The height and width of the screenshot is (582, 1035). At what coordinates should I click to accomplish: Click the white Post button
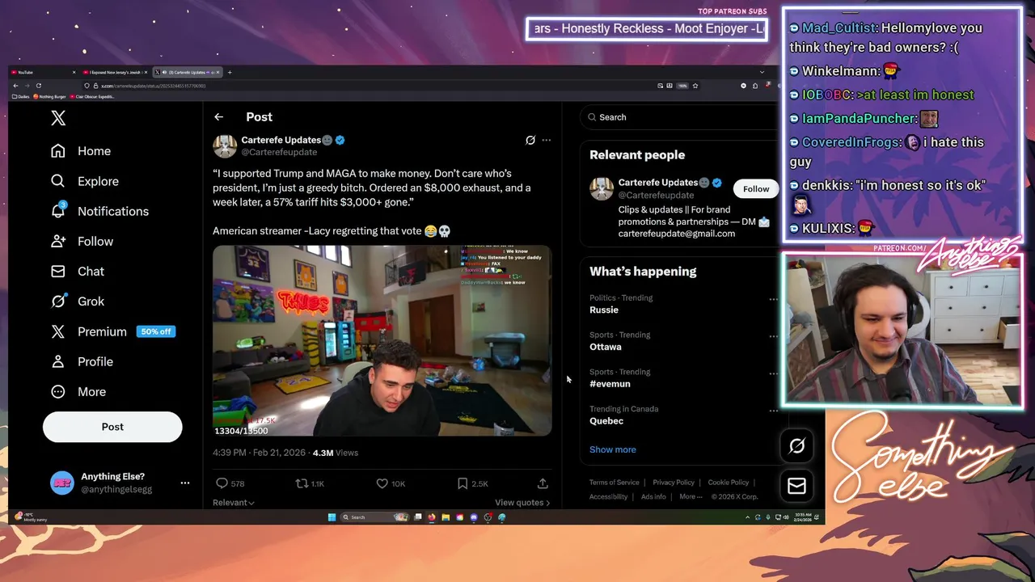(112, 427)
